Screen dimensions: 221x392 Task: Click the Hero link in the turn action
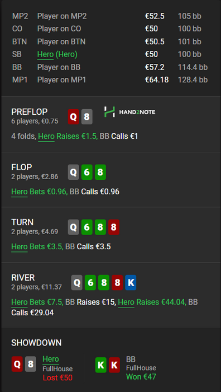click(20, 247)
